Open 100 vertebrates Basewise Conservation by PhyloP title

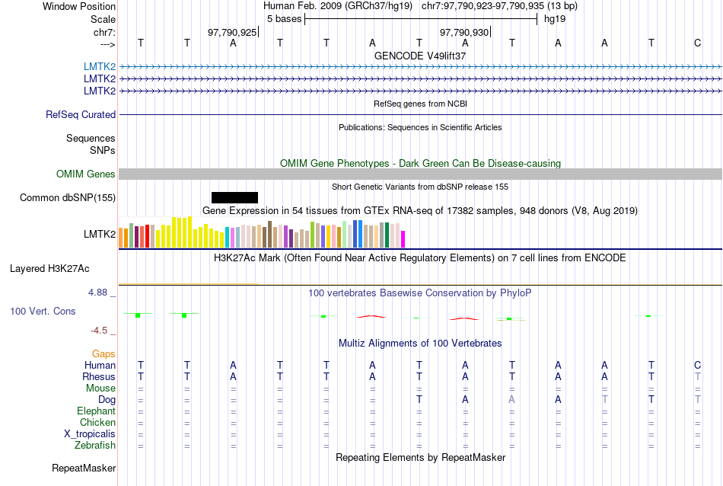click(419, 293)
